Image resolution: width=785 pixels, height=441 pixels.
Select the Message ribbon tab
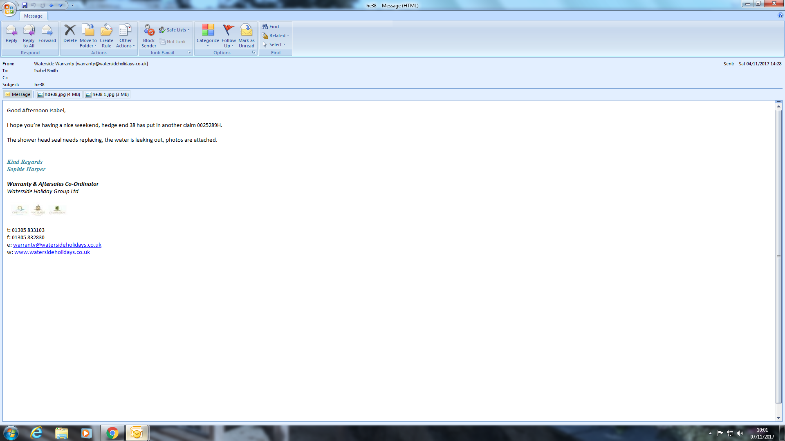33,16
